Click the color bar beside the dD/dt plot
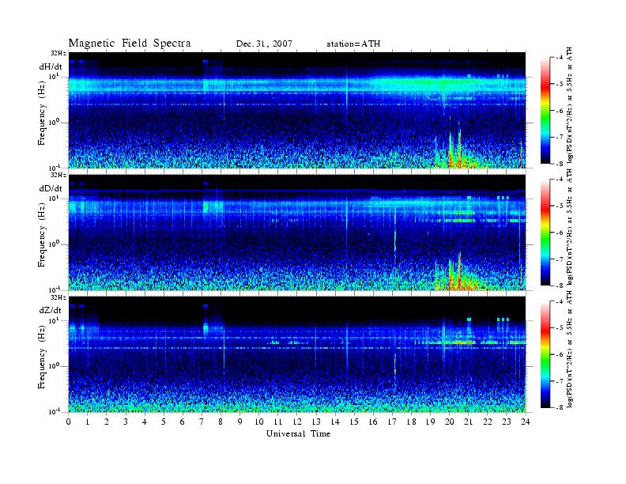 [545, 233]
